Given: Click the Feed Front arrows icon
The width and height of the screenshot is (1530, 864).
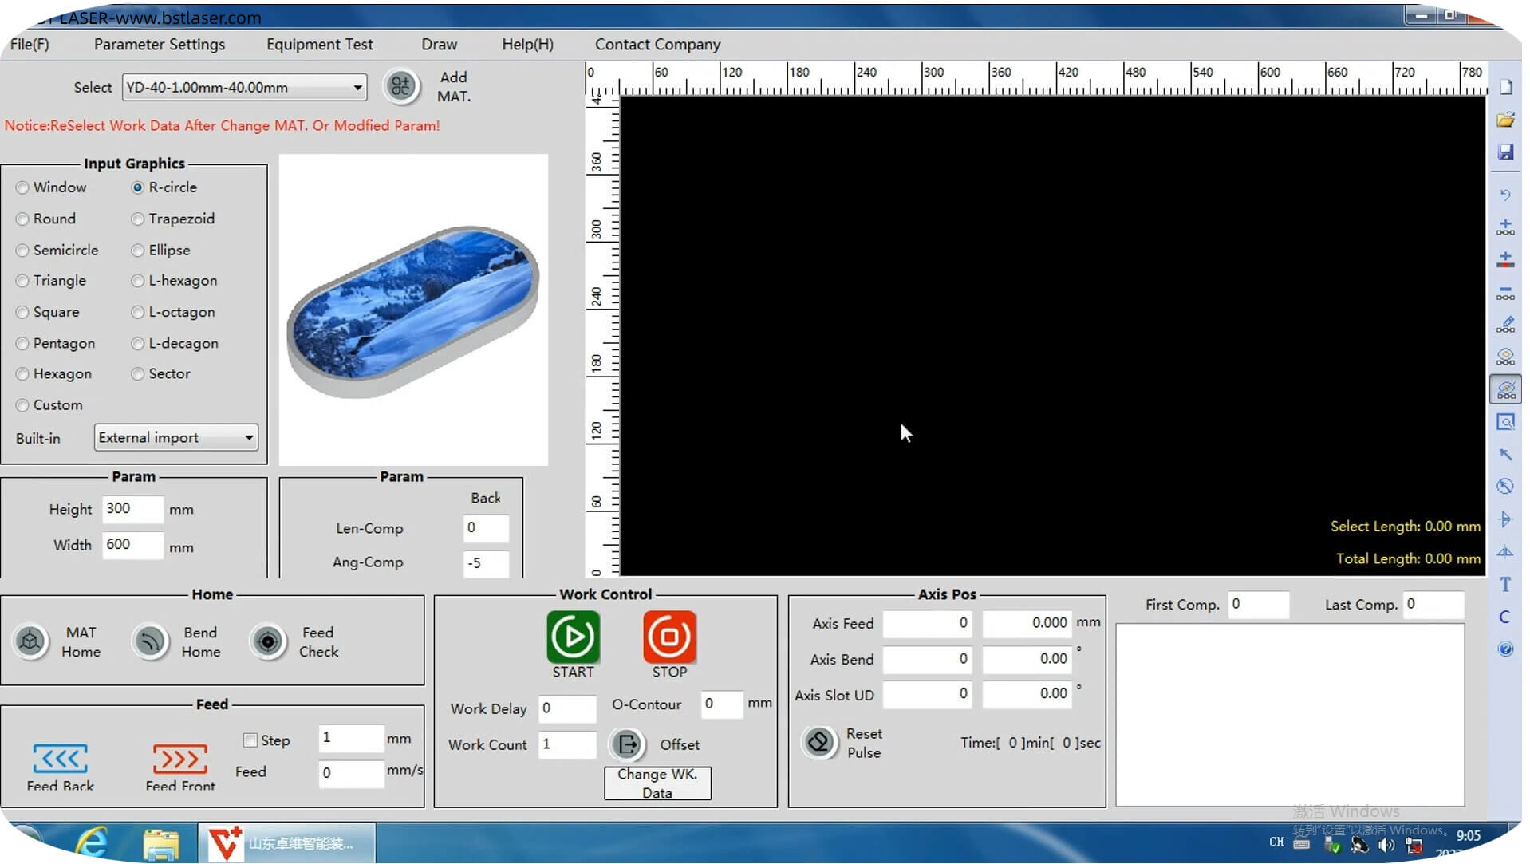Looking at the screenshot, I should tap(180, 758).
